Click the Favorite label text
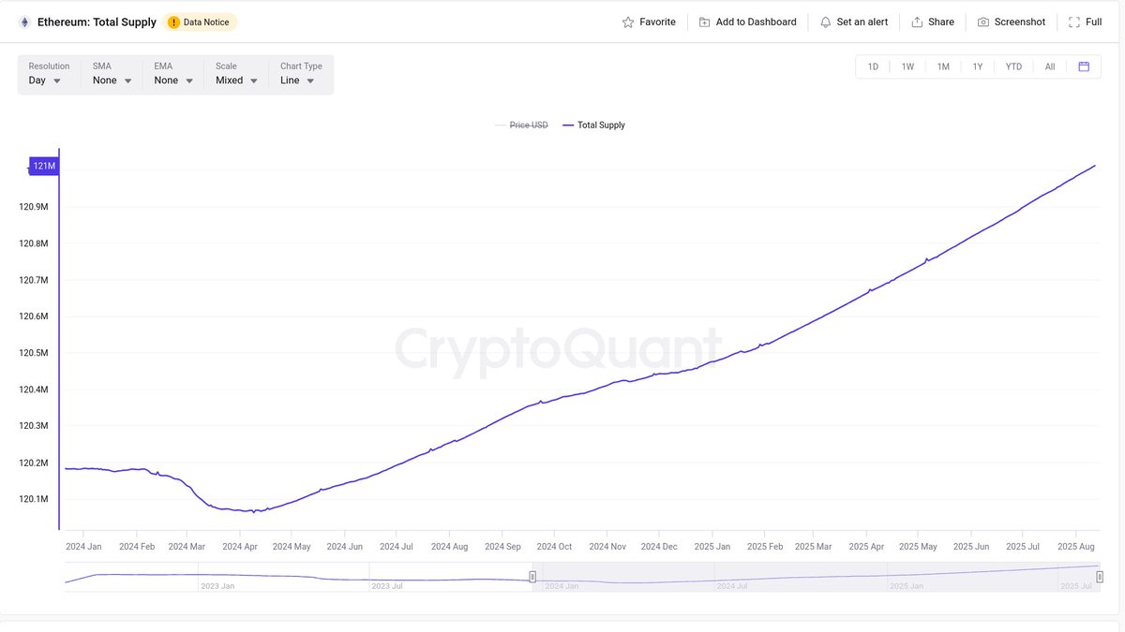 tap(657, 22)
